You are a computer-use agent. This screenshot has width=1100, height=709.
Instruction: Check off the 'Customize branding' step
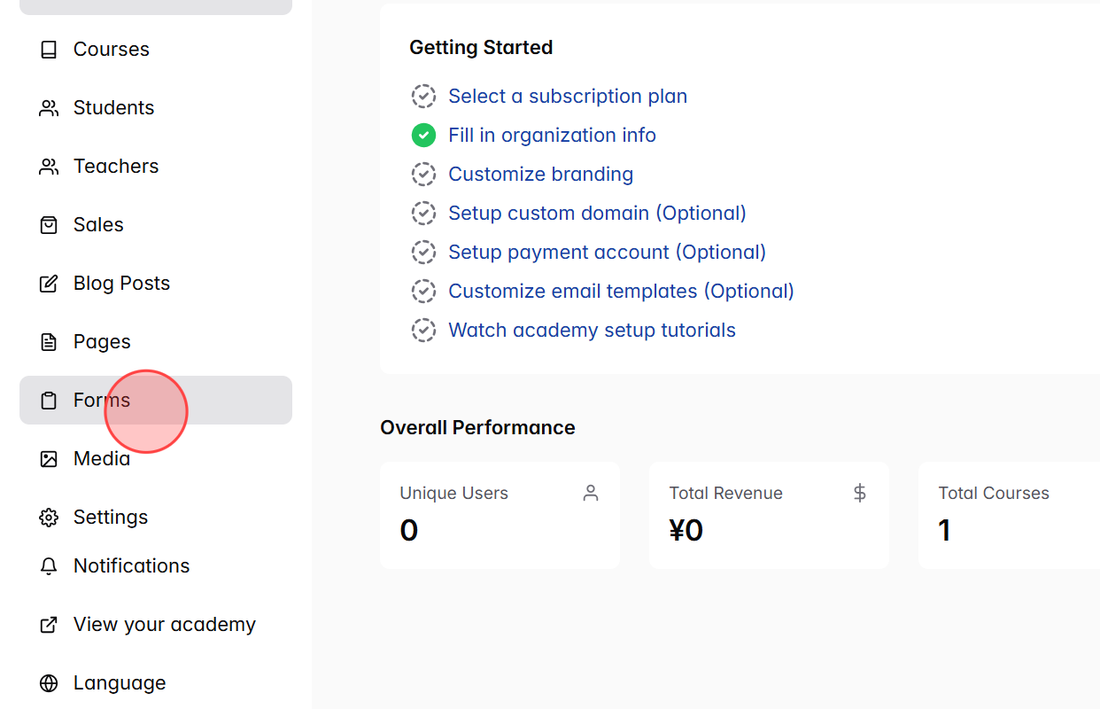pos(424,174)
